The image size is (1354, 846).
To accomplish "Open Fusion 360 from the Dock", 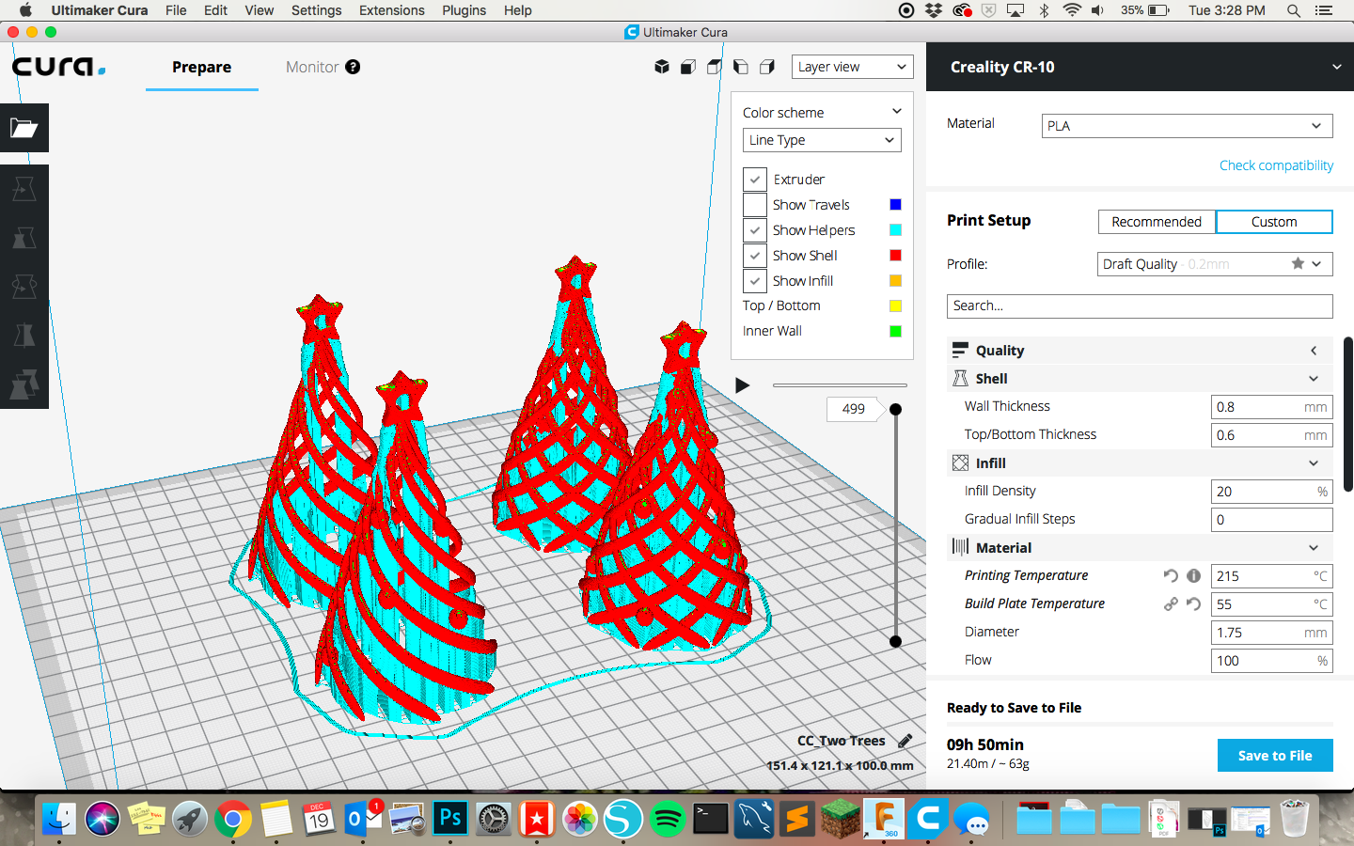I will pyautogui.click(x=884, y=818).
